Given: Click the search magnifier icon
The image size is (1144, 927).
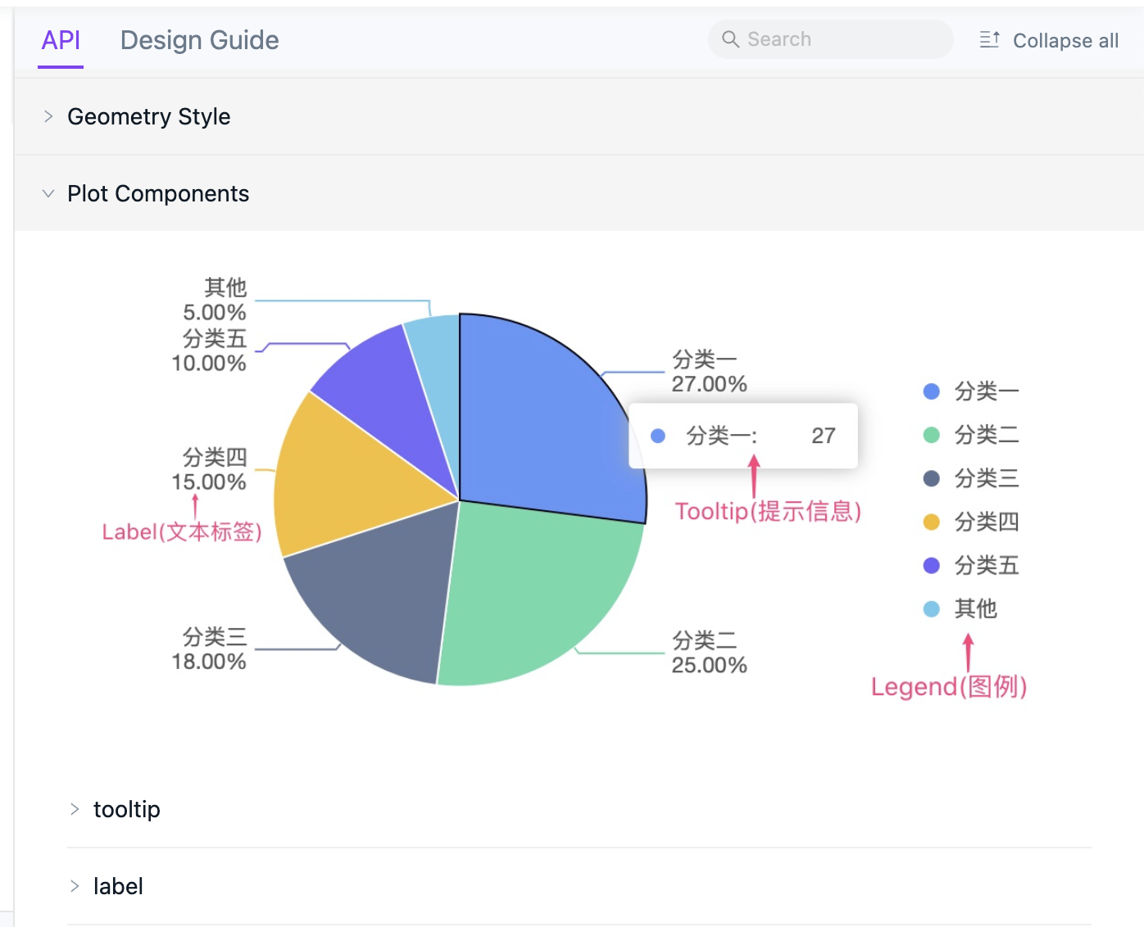Looking at the screenshot, I should point(729,38).
